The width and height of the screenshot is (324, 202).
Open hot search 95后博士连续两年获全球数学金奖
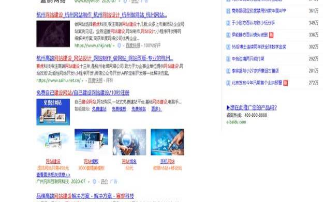[259, 47]
